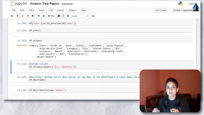The width and height of the screenshot is (204, 115).
Task: Click the Python 3 (ipykernel) indicator
Action: (183, 10)
